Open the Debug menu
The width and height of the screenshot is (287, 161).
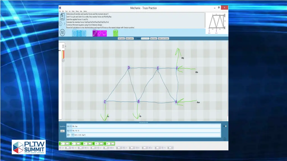click(77, 11)
